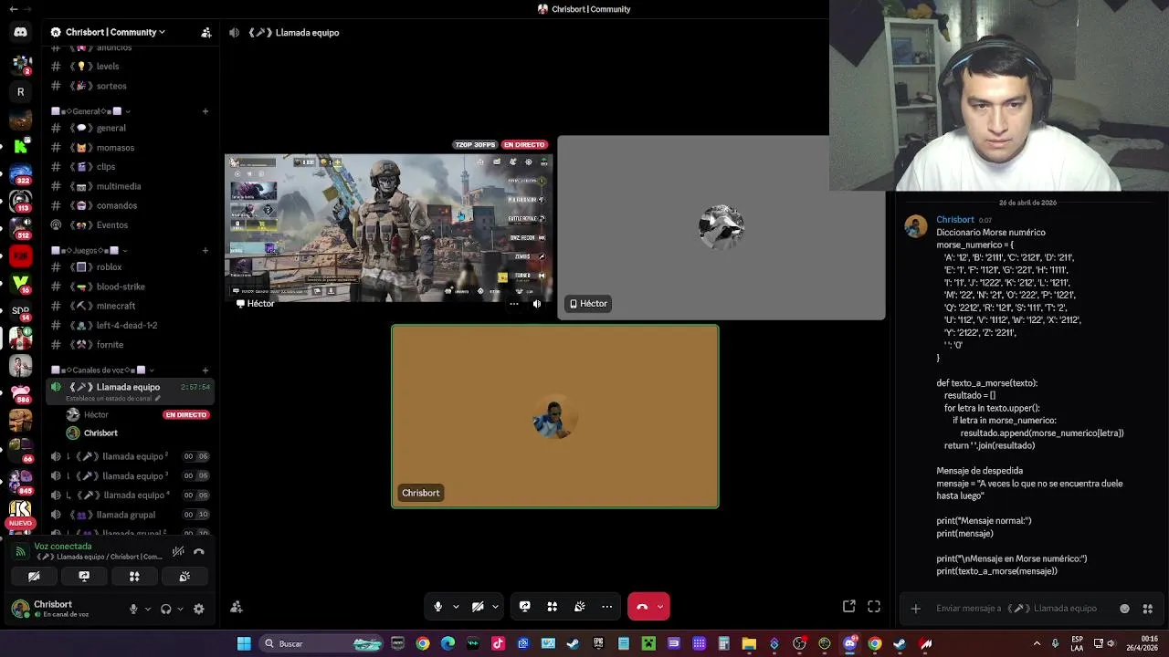
Task: Open soundboard from call control bar
Action: coord(579,607)
